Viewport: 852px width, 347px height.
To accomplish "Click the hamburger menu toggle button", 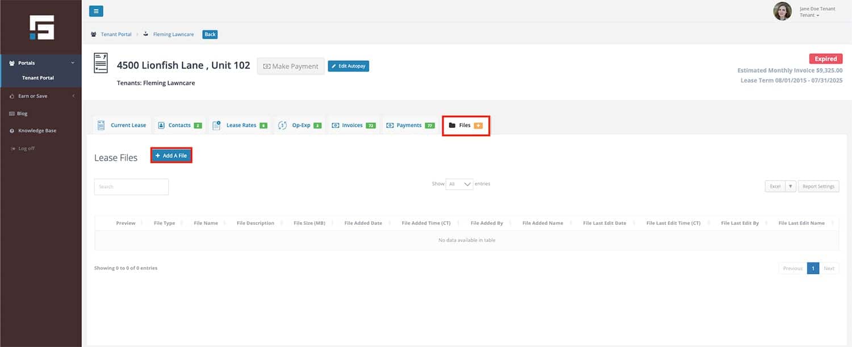I will coord(96,11).
